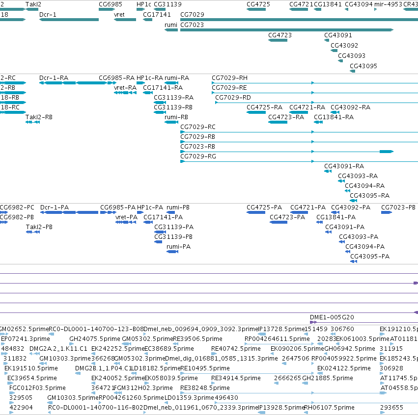Select the CG7029-RE transcript label

pos(229,88)
